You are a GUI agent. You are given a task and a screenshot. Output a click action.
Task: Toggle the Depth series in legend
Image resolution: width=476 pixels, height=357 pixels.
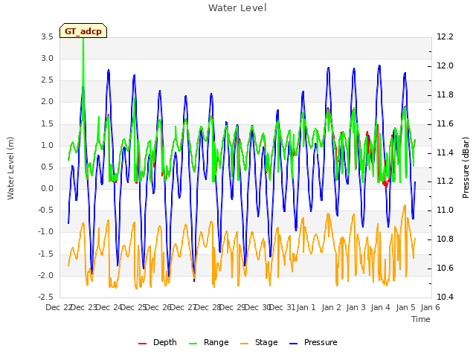pos(157,342)
